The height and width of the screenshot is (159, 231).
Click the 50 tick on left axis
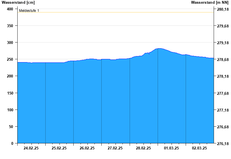(x=11, y=127)
